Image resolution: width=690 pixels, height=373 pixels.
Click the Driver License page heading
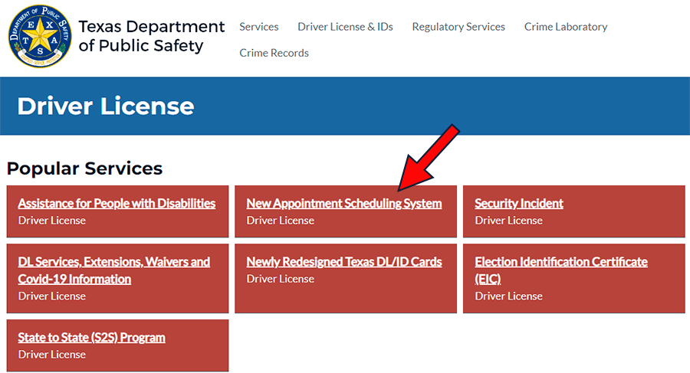[106, 106]
